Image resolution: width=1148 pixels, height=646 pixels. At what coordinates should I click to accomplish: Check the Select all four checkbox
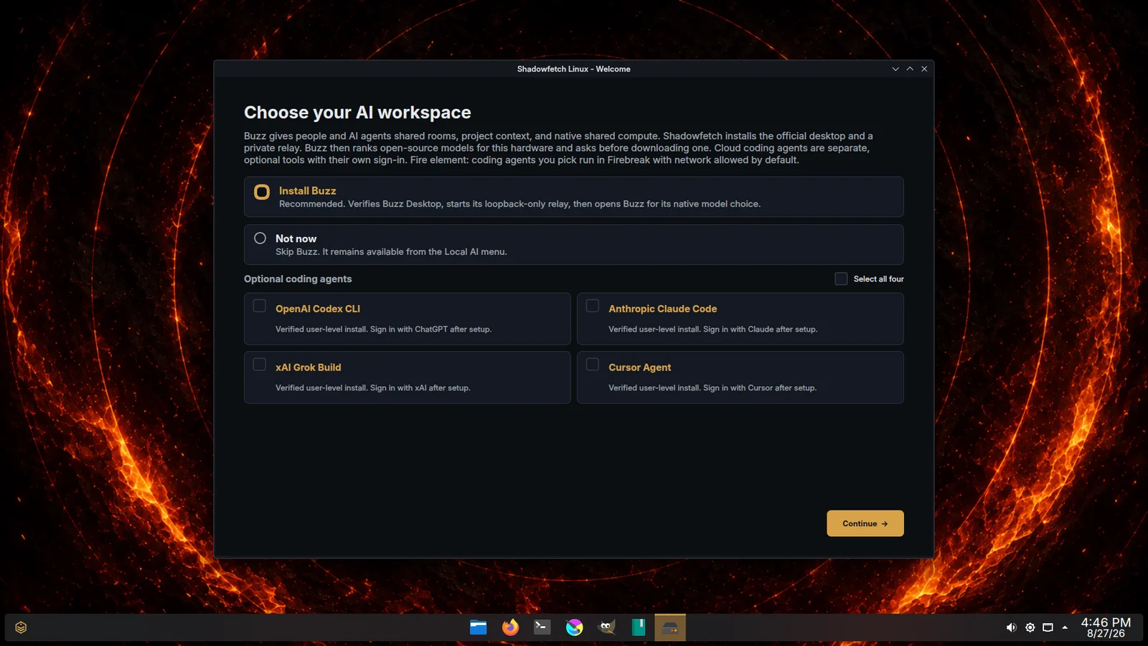(x=841, y=278)
